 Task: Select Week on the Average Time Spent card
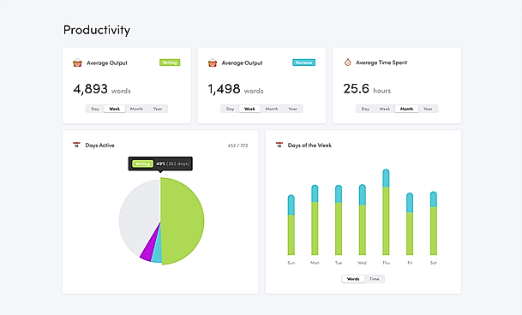coord(385,109)
